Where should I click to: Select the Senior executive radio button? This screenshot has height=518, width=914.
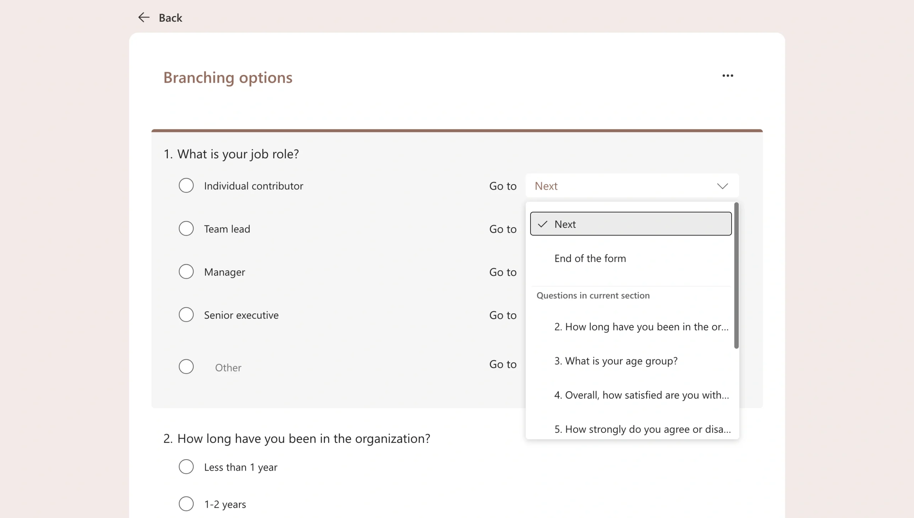[x=186, y=315]
